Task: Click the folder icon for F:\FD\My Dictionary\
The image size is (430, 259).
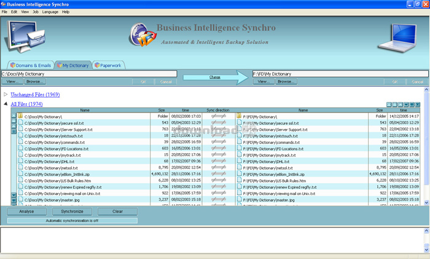Action: (239, 116)
